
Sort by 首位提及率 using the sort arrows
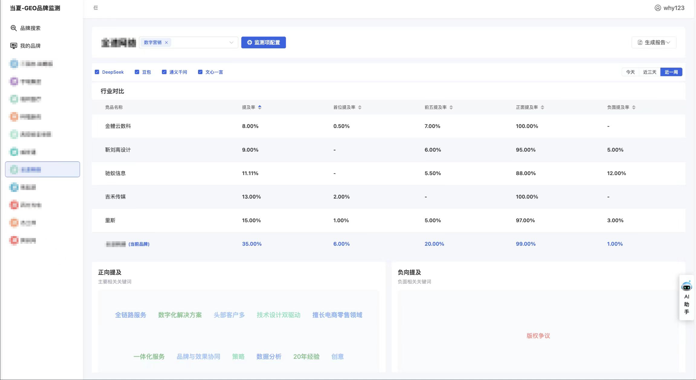click(360, 107)
